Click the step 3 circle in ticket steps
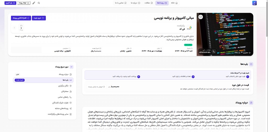Screen dimensions: 268x132 (139, 77)
